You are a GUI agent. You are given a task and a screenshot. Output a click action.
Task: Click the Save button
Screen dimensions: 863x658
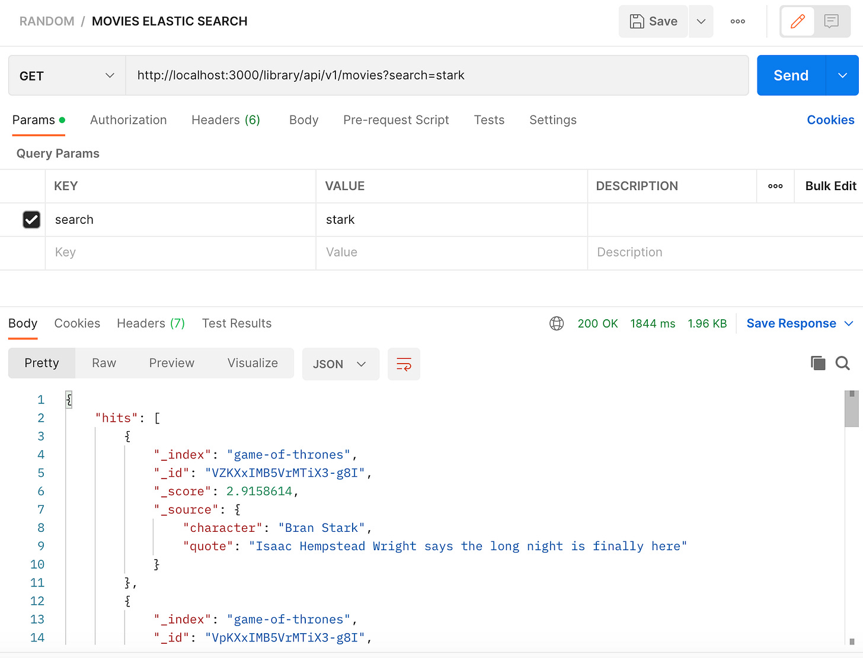pos(653,21)
